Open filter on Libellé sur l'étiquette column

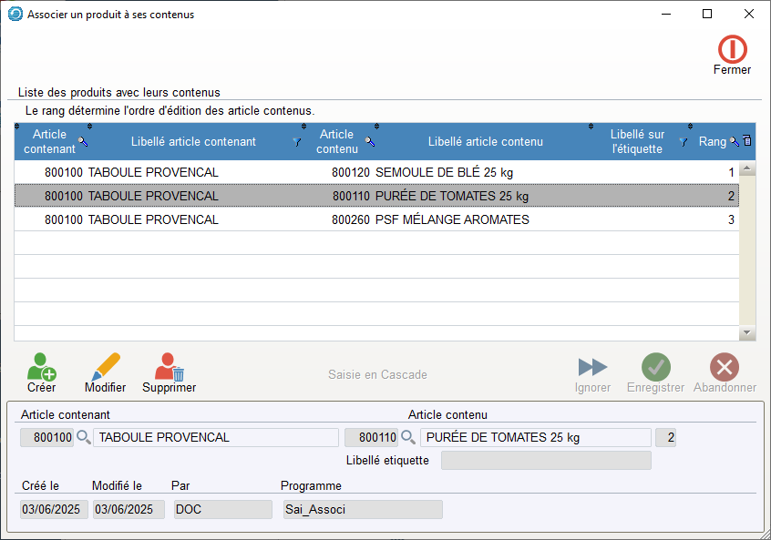coord(683,142)
